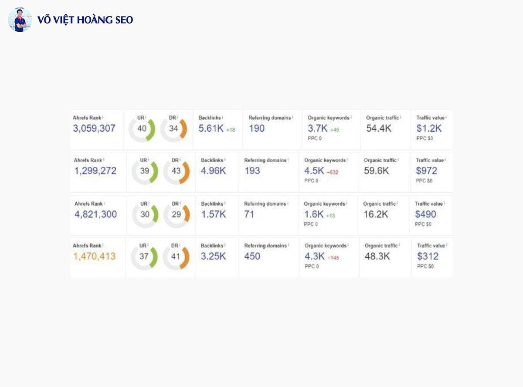The image size is (523, 387).
Task: Select the UR 37 donut gauge
Action: (x=144, y=256)
